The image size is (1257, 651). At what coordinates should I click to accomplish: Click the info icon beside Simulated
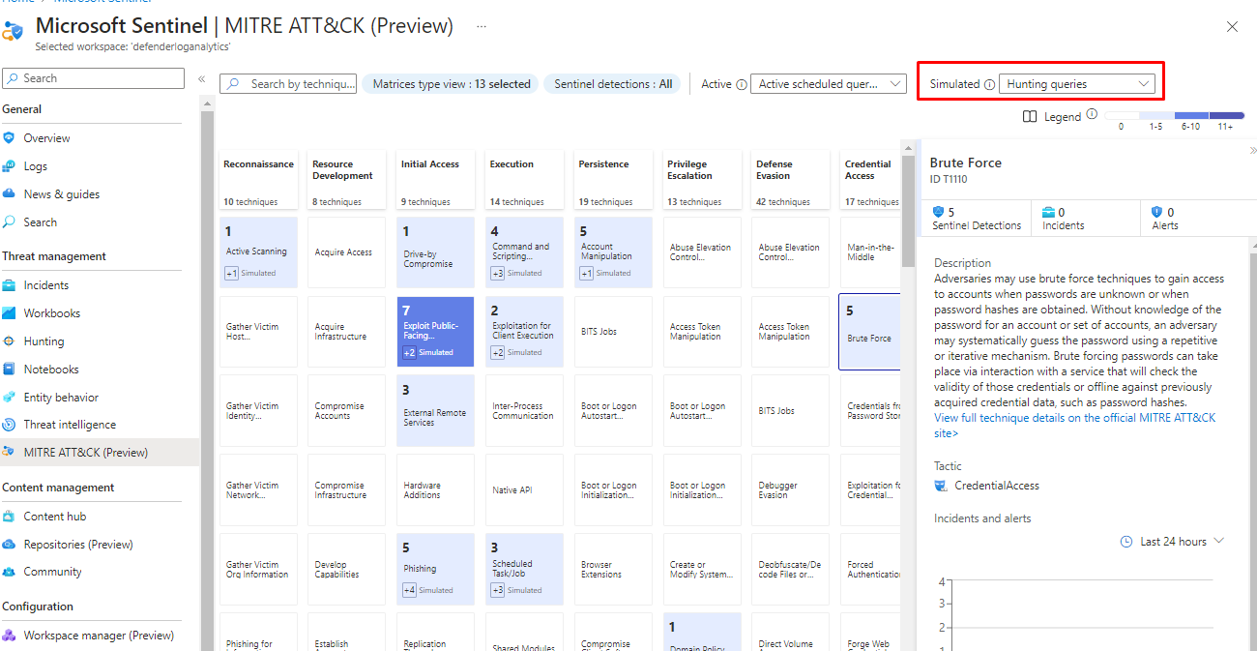pyautogui.click(x=989, y=84)
